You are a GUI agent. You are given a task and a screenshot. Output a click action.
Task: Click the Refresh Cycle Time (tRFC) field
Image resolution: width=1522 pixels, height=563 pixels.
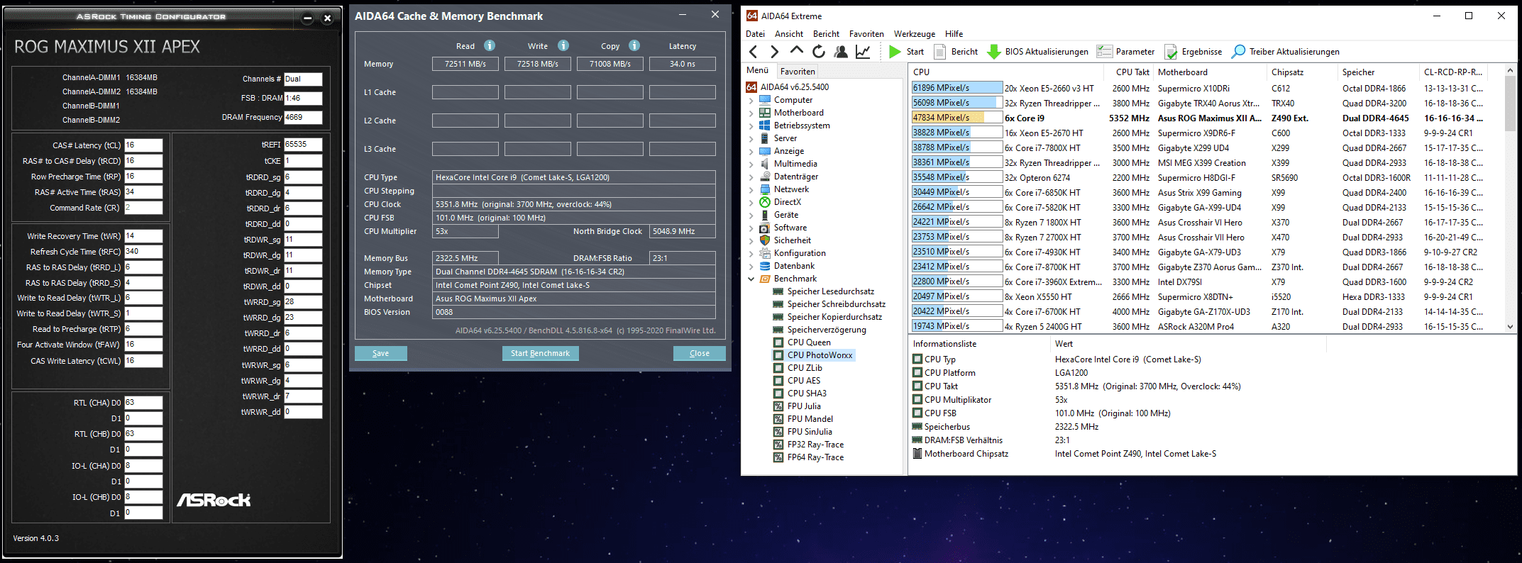pyautogui.click(x=143, y=252)
